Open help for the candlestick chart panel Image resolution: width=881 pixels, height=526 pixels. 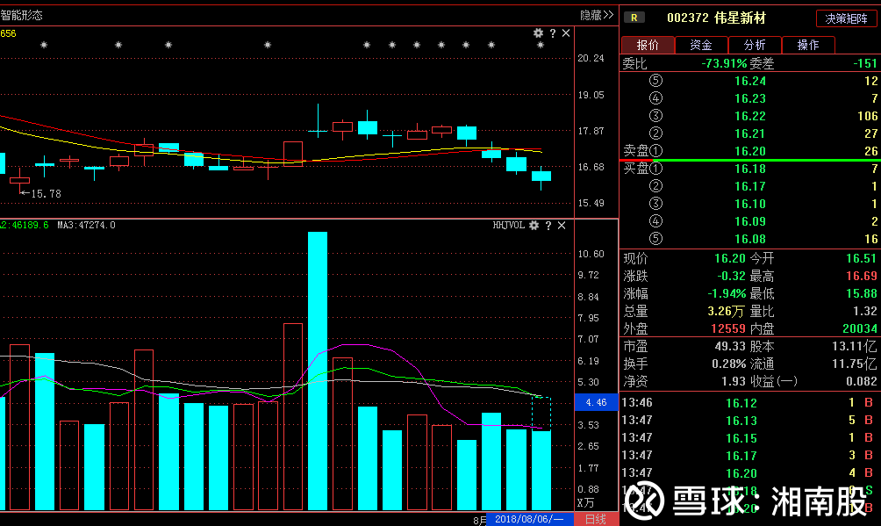point(552,33)
